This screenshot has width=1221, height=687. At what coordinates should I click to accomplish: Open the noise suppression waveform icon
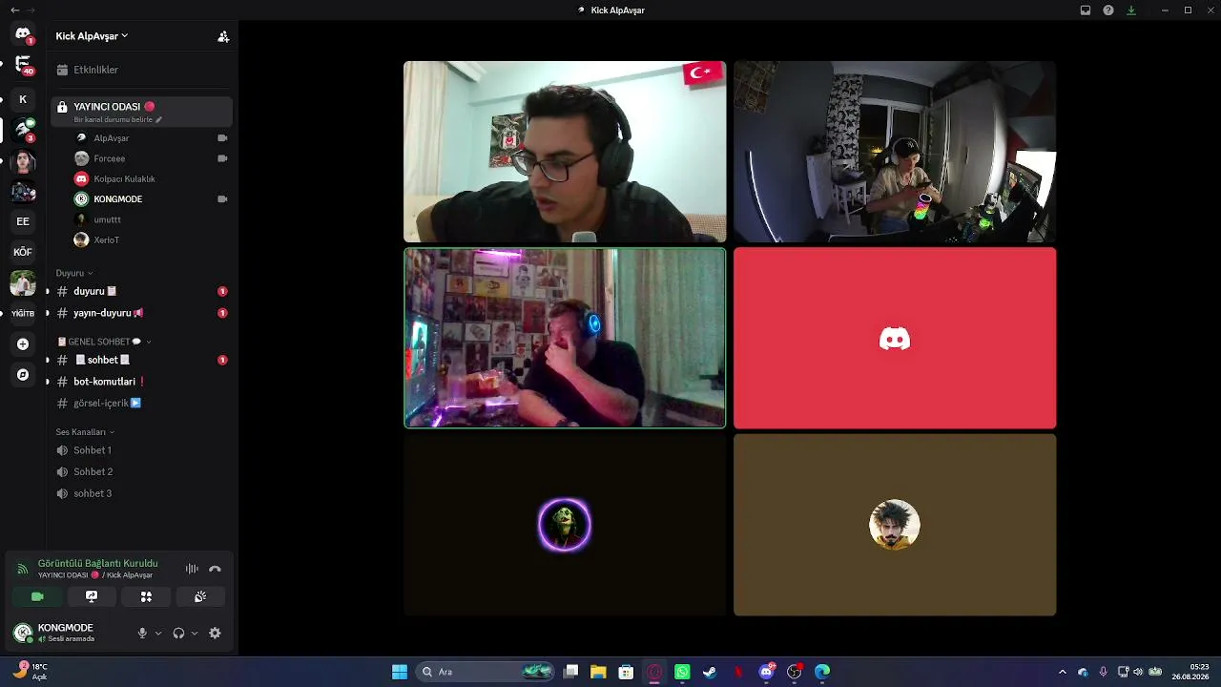(x=192, y=569)
